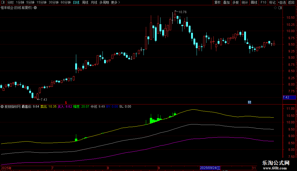Viewport: 297px width, 171px height.
Task: Click the 10.76 high price flag marker
Action: 181,12
